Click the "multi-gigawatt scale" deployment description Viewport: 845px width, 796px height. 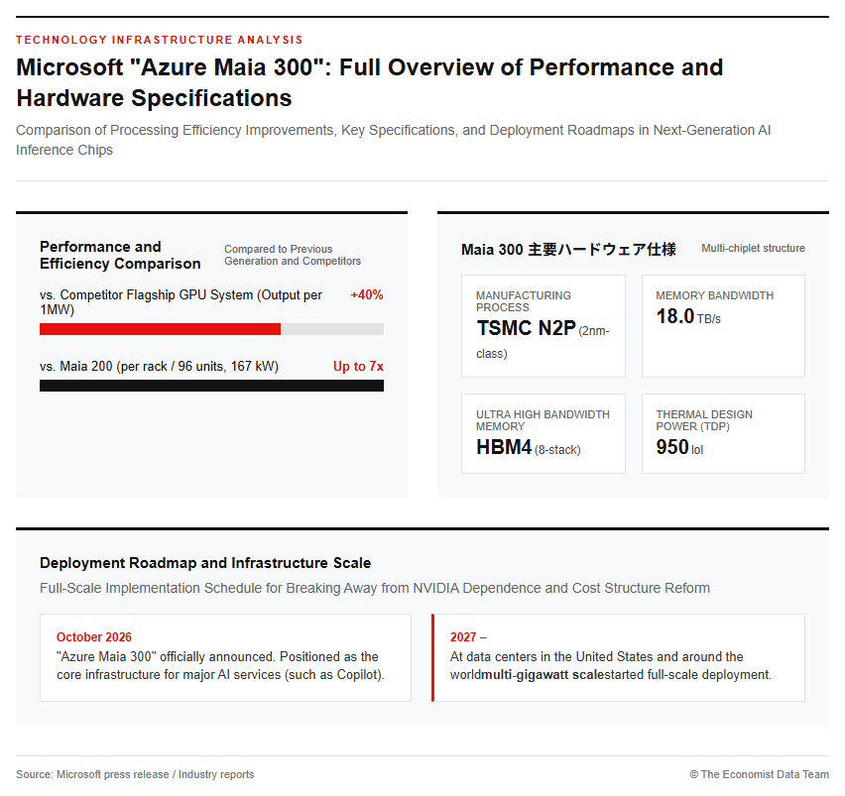(611, 666)
